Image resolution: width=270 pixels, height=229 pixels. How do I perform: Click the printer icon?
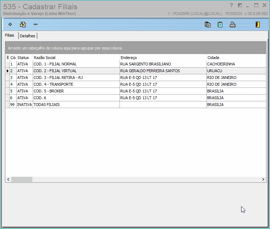tap(232, 25)
